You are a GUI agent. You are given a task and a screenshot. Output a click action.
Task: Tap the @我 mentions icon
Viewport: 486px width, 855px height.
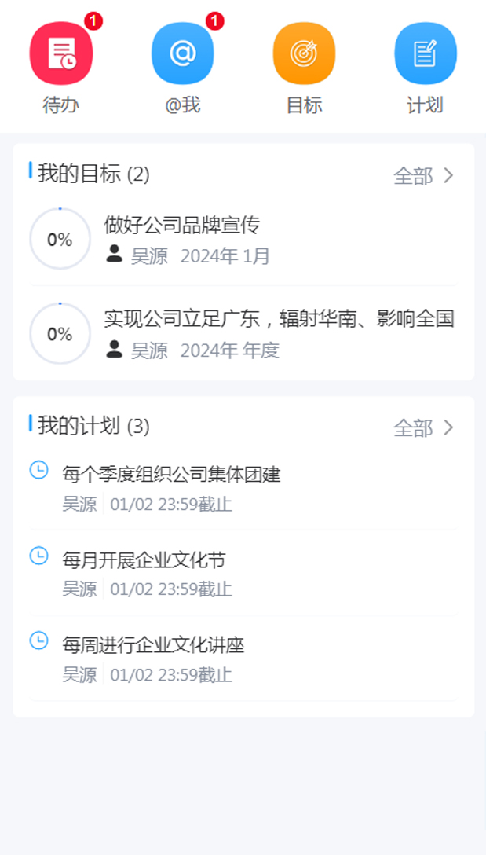(182, 53)
